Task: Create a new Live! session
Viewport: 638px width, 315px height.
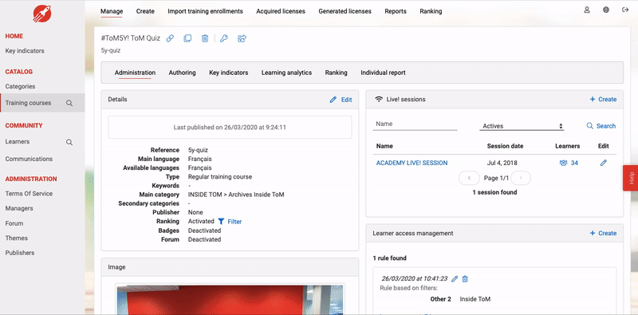Action: 603,100
